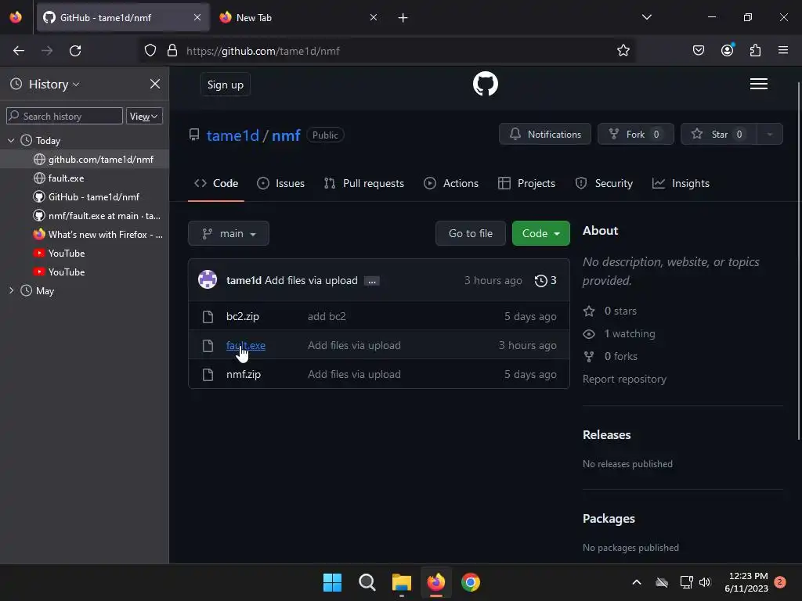Open the Issues tab
Screen dimensions: 802x601
click(281, 183)
